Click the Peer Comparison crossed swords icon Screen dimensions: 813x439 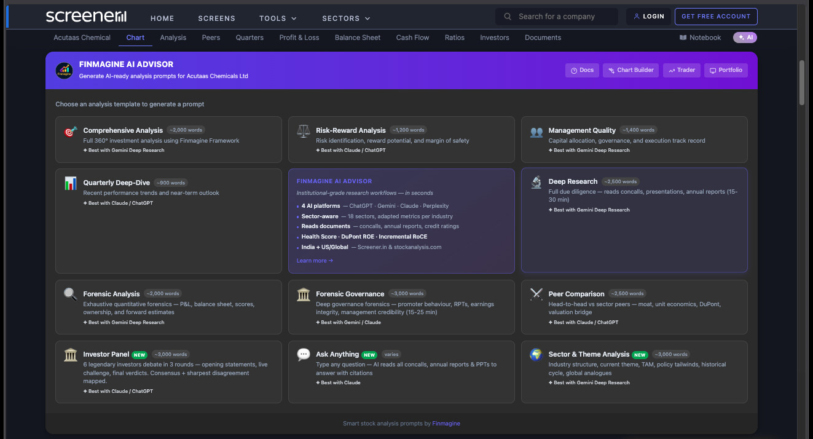pos(536,295)
